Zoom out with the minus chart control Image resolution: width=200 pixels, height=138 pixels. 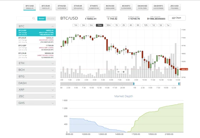tap(118, 72)
